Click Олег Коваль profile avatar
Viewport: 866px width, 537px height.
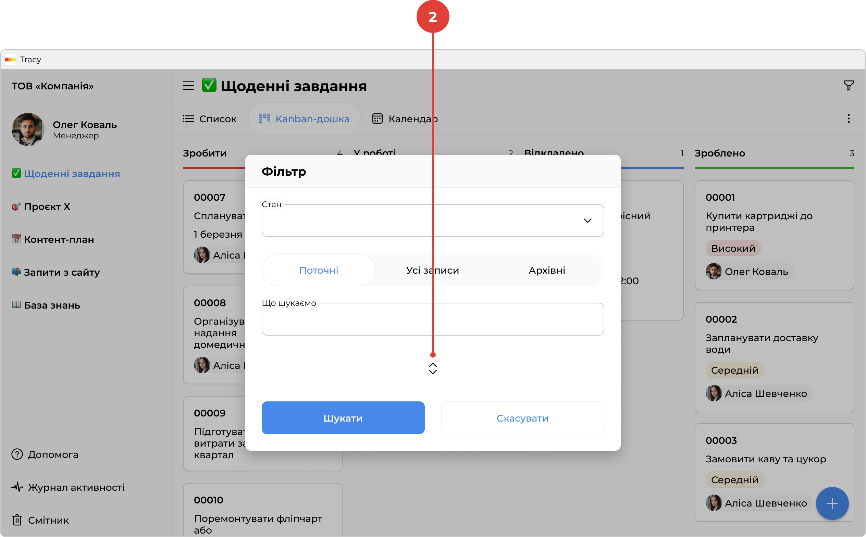28,129
